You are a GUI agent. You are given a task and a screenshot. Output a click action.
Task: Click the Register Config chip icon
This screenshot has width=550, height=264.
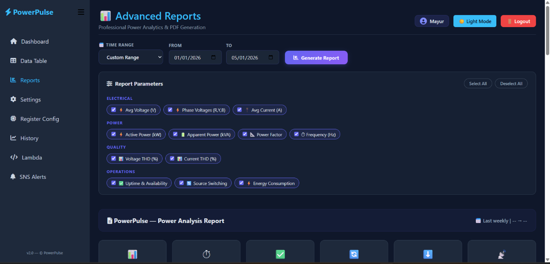click(x=13, y=119)
